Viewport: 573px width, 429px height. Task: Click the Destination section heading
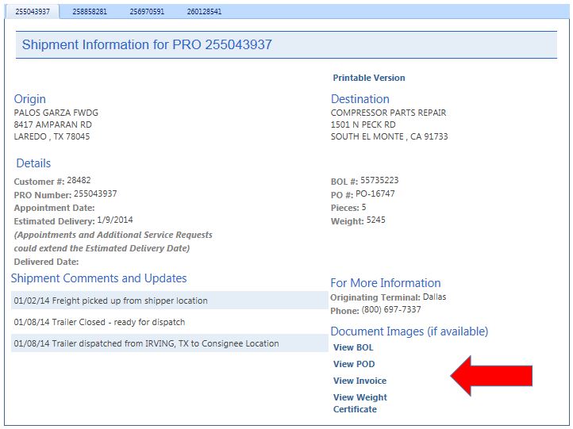360,99
